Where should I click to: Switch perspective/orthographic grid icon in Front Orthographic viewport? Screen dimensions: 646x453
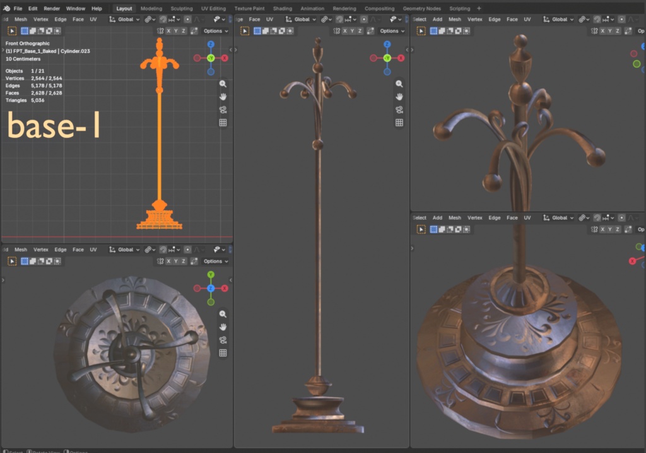point(223,122)
